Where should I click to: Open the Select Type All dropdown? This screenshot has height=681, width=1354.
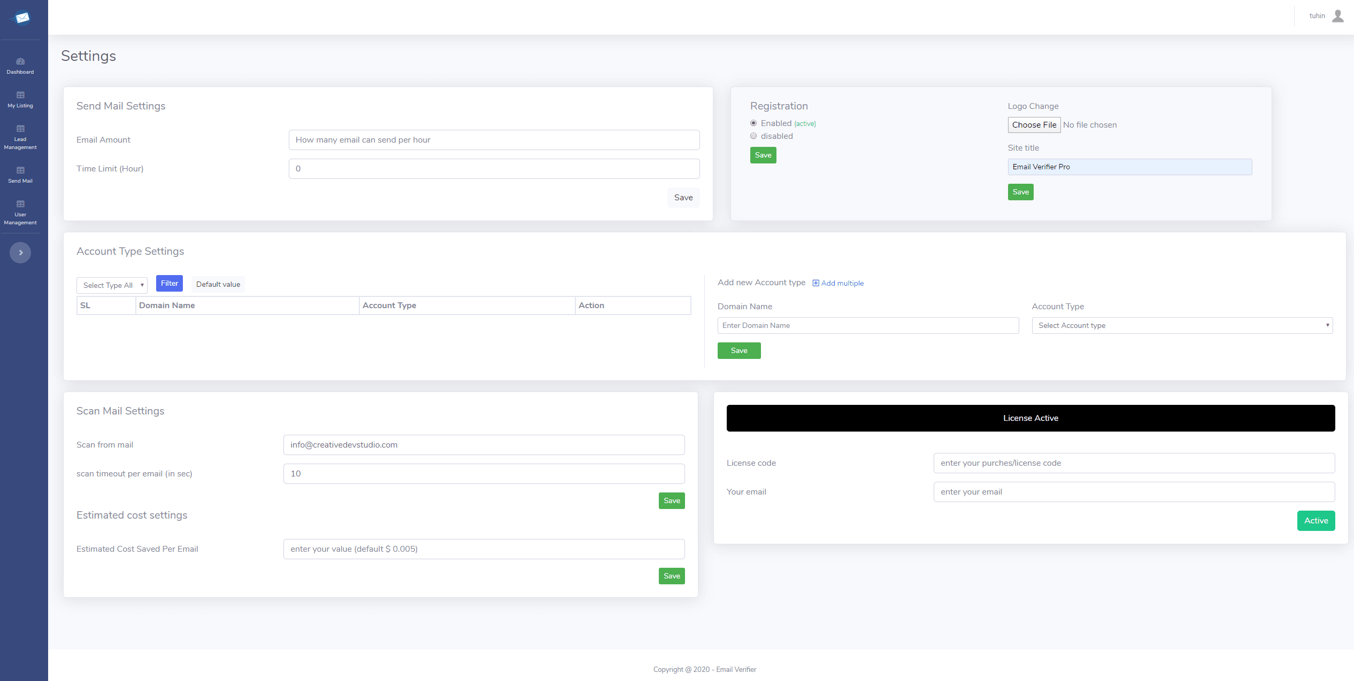point(112,285)
